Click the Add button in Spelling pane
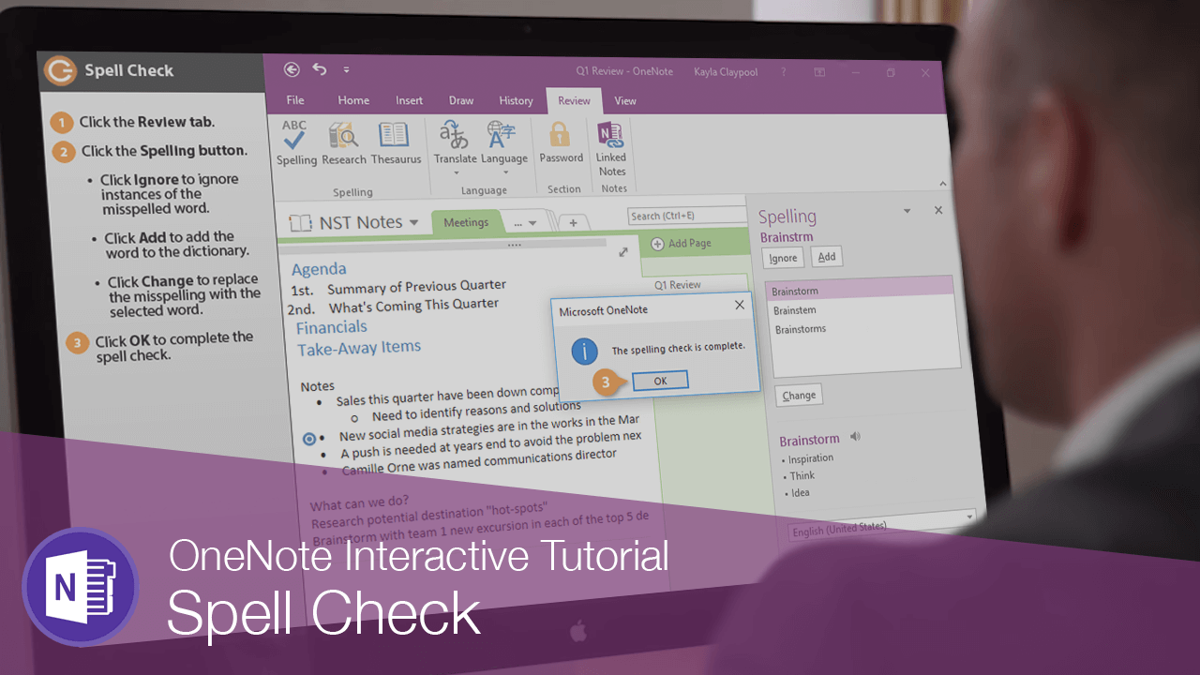Screen dimensions: 1200x675 click(x=826, y=256)
